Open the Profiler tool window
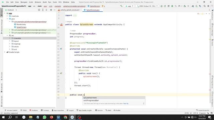This screenshot has height=120, width=214. click(x=117, y=110)
